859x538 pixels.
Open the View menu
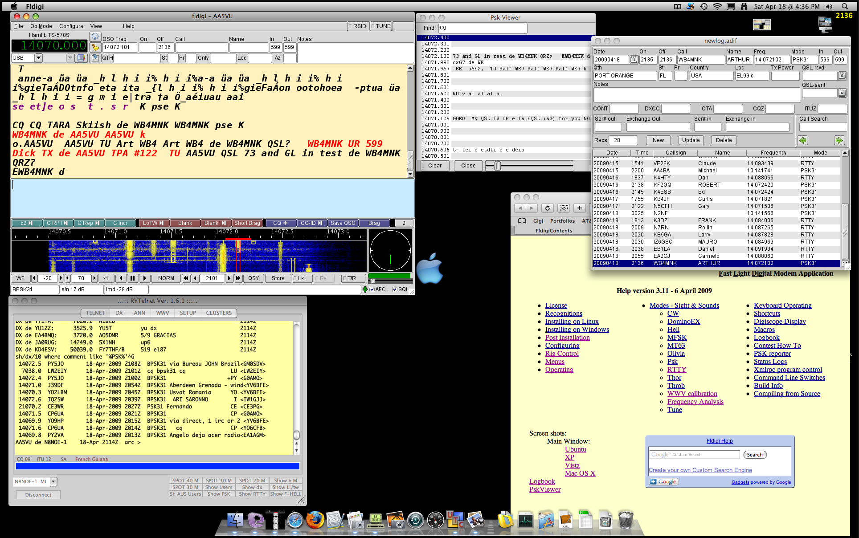pyautogui.click(x=96, y=26)
